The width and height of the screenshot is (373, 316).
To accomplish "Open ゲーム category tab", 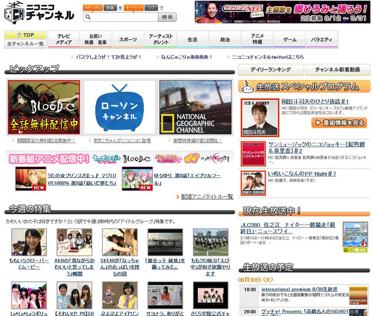I will coord(290,39).
